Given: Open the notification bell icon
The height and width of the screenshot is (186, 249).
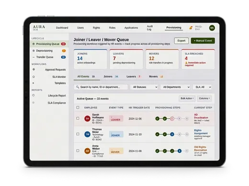Looking at the screenshot, I should pos(191,28).
